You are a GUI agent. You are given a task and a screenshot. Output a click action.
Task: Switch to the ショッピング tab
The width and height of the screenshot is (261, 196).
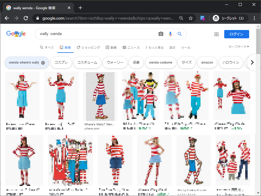click(88, 48)
